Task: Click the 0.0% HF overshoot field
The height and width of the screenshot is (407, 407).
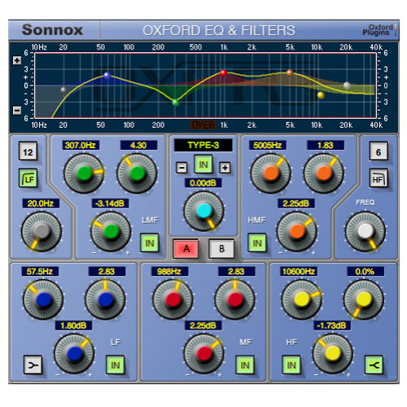Action: [x=365, y=271]
